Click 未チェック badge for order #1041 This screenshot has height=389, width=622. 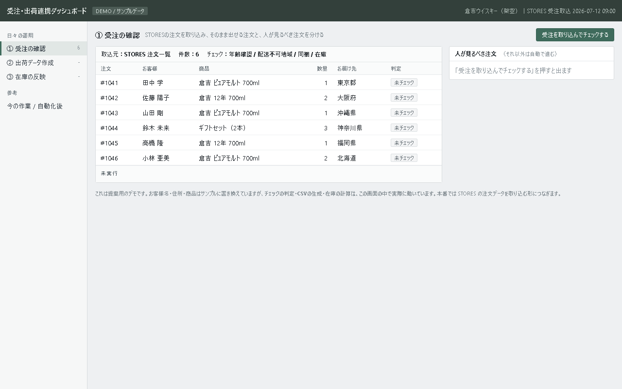pos(404,83)
